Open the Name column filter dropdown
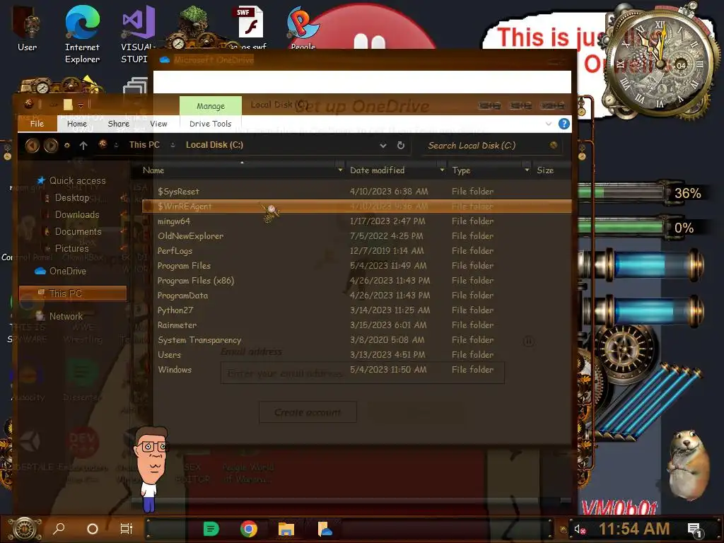This screenshot has height=543, width=724. [x=340, y=170]
